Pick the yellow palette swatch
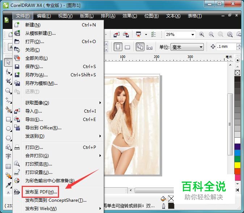 click(x=237, y=165)
